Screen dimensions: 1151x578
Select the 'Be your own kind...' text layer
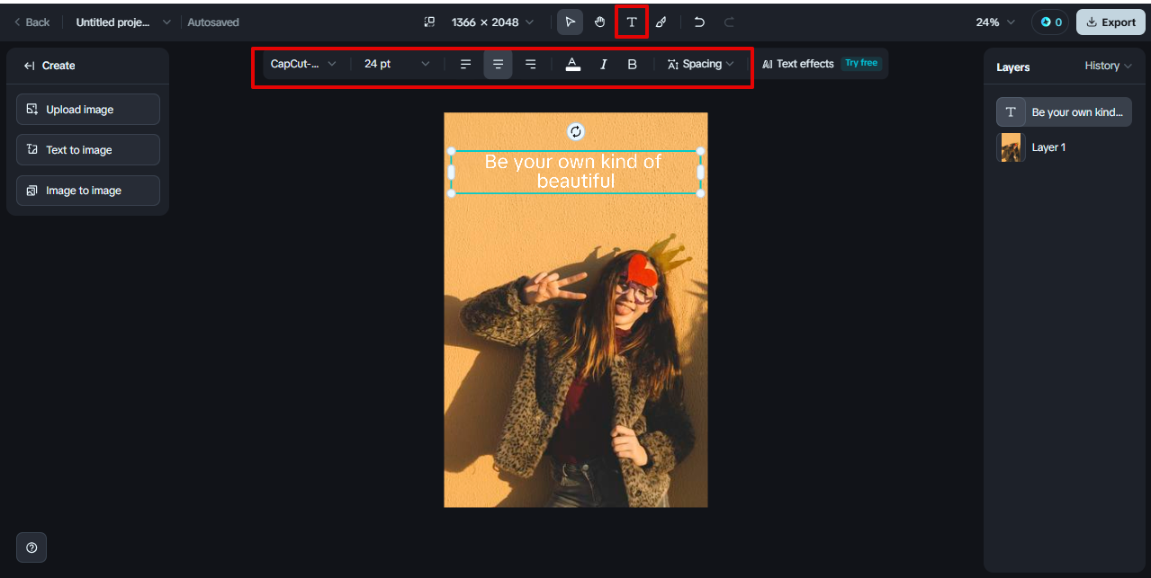[x=1064, y=111]
